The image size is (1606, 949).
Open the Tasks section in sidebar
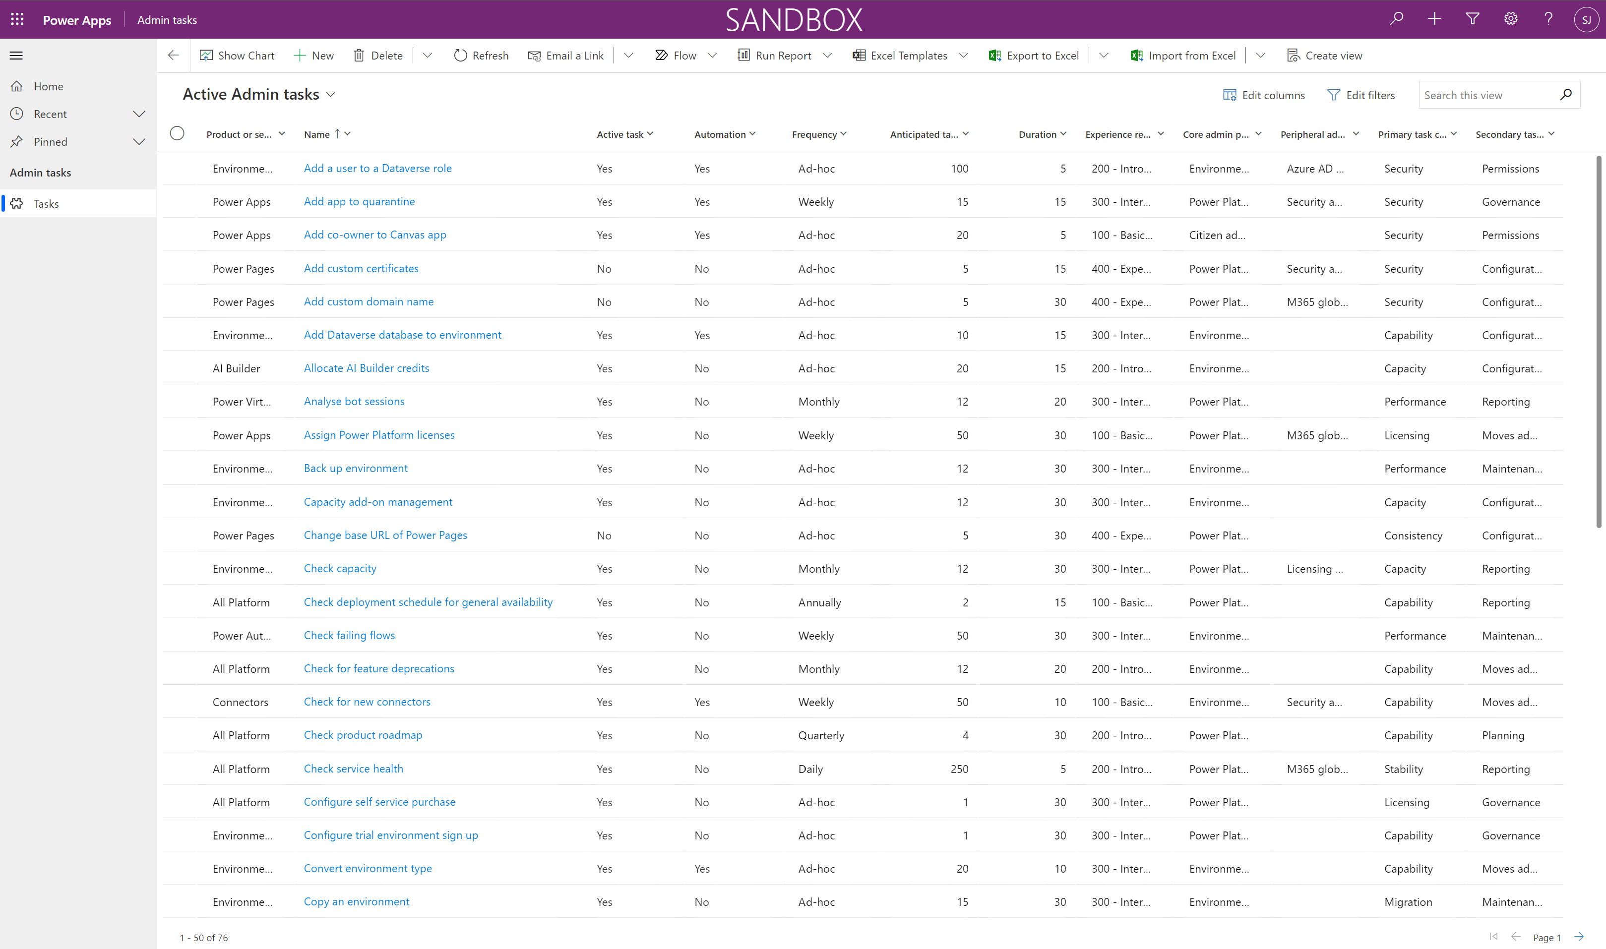[44, 203]
